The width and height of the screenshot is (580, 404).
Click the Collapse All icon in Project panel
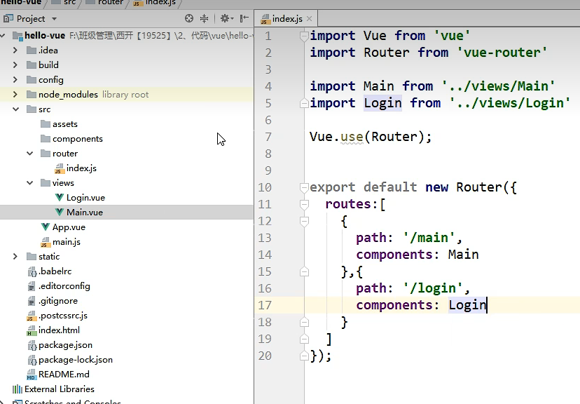(x=204, y=18)
